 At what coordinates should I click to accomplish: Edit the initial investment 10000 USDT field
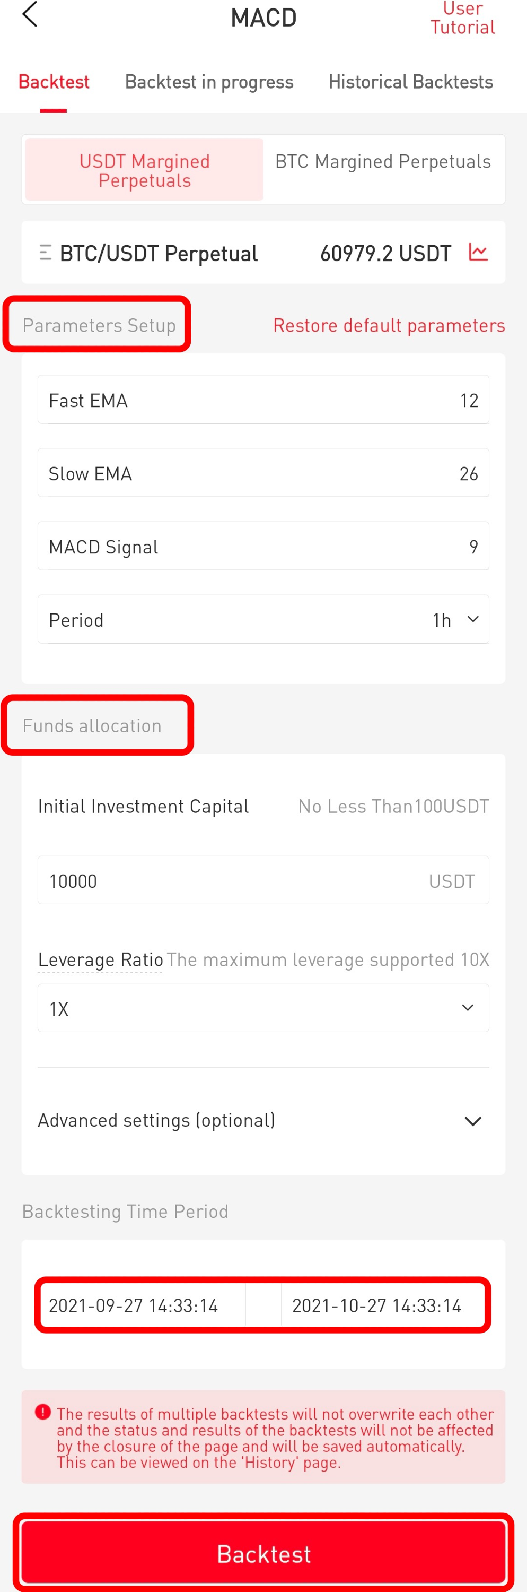[x=234, y=881]
